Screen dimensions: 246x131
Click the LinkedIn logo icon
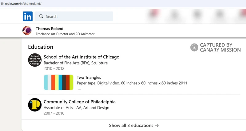point(28,16)
